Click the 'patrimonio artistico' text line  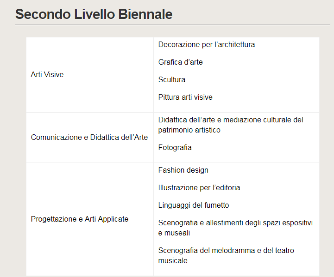[x=189, y=130]
